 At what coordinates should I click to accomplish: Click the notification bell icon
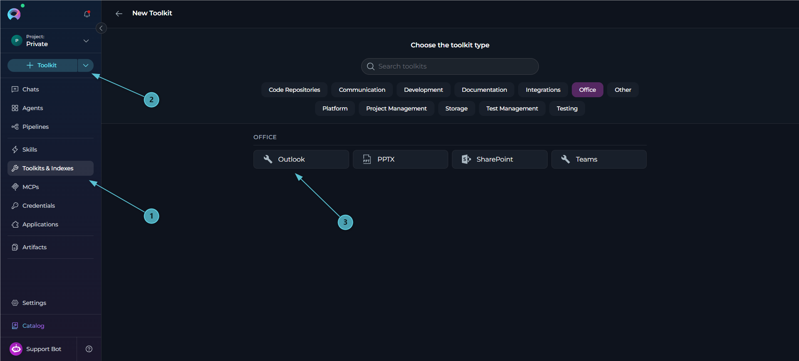[x=87, y=14]
